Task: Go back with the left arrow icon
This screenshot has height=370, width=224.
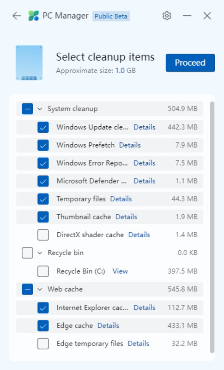Action: point(17,16)
